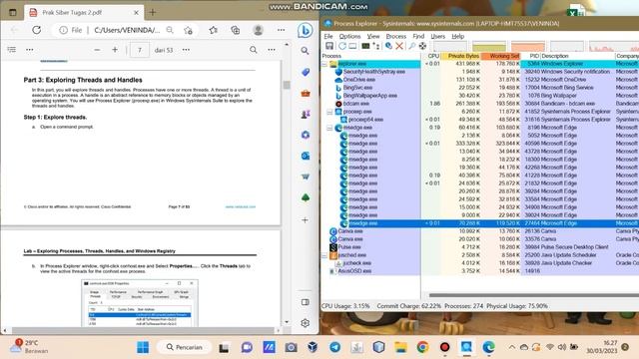Collapse procexp.exe tree node
639x359 pixels.
pos(330,112)
